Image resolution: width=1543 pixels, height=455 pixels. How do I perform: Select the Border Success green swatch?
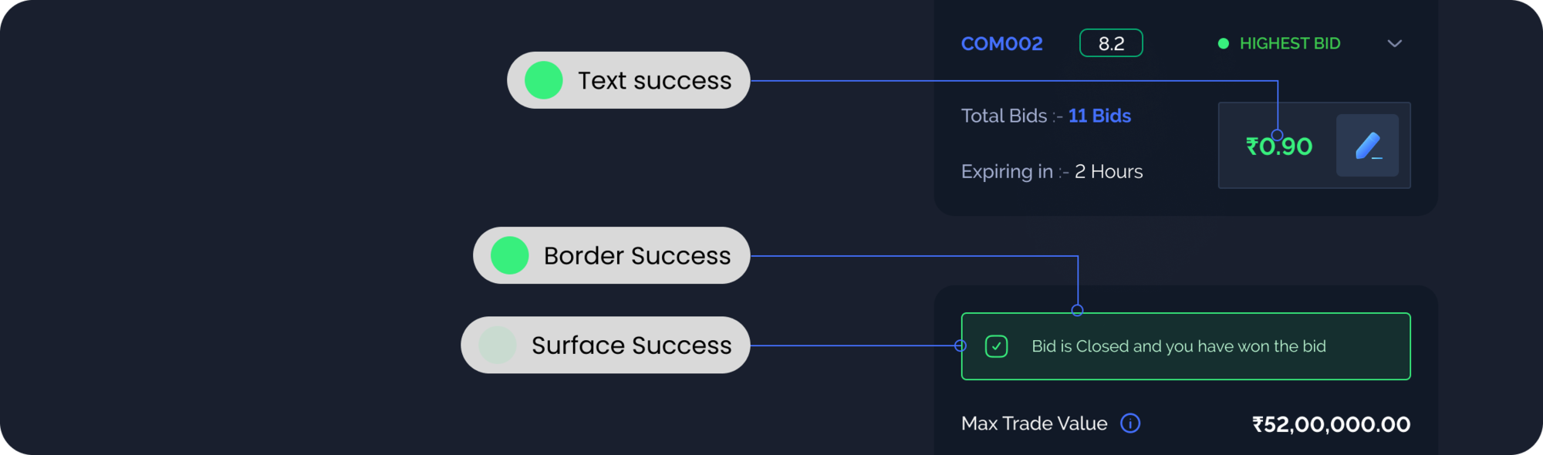[509, 255]
